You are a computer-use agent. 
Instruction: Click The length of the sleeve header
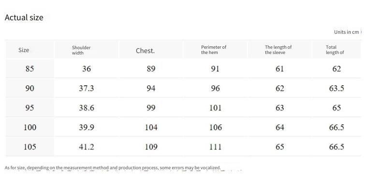278,50
